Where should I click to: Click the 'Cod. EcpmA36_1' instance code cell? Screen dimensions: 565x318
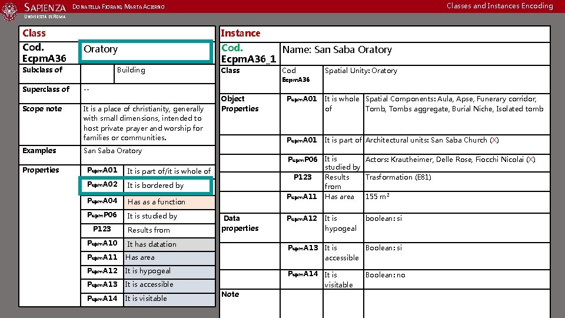pyautogui.click(x=250, y=54)
